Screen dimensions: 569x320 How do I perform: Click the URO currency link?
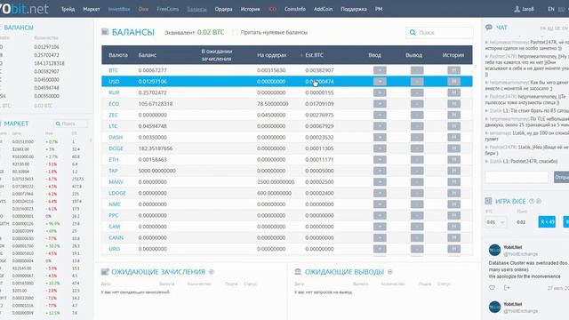tap(114, 249)
